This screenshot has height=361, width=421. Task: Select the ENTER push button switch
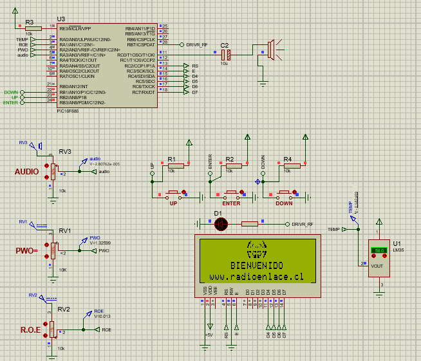[x=232, y=195]
